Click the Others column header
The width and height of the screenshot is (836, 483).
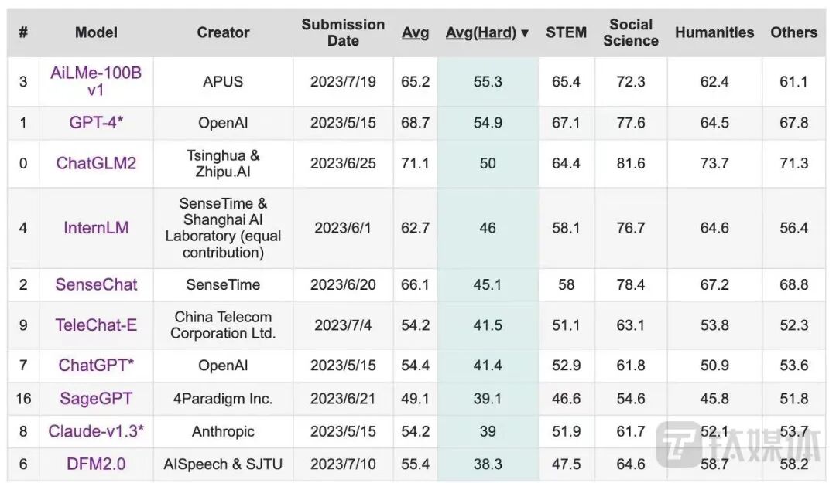tap(793, 32)
